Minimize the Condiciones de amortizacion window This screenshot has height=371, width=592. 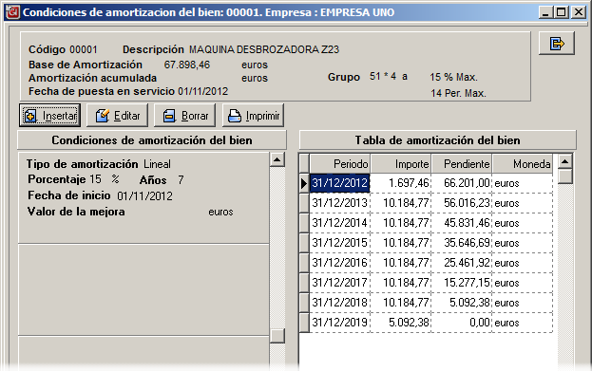[x=545, y=12]
